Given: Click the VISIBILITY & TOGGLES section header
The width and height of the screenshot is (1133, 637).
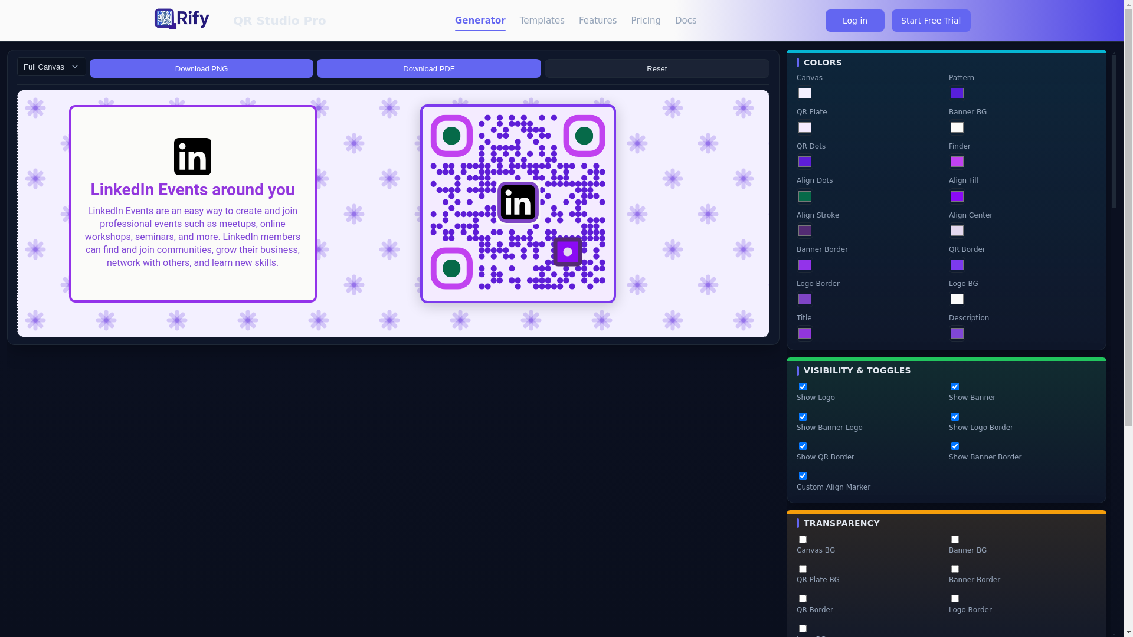Looking at the screenshot, I should (857, 370).
